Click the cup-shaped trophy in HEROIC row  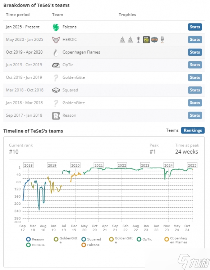[138, 40]
